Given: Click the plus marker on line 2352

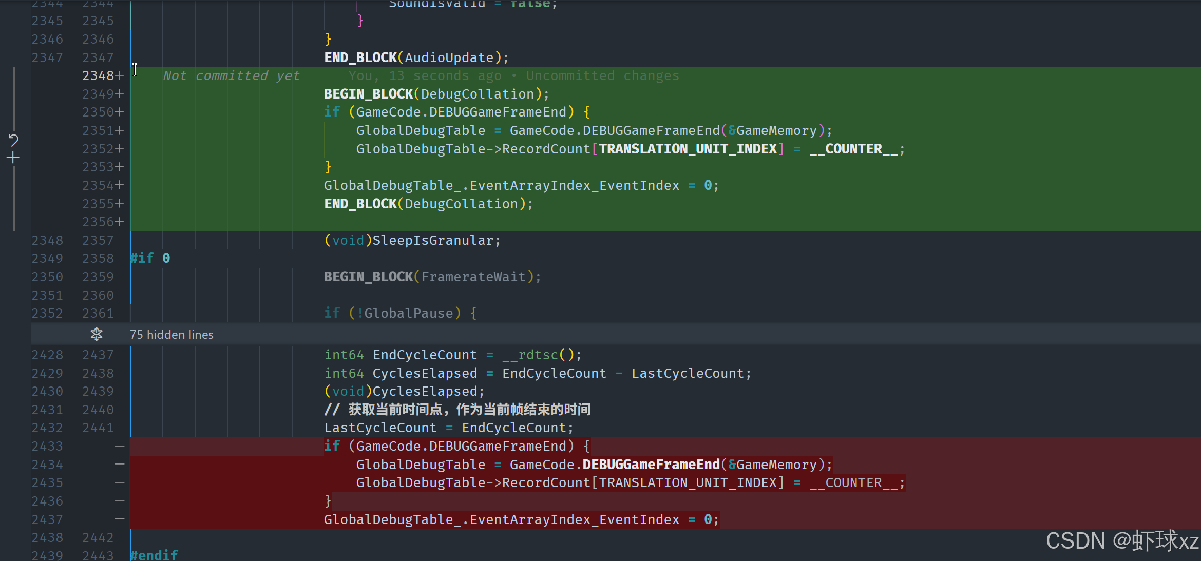Looking at the screenshot, I should tap(120, 149).
